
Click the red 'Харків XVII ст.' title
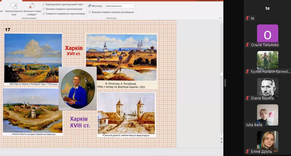(x=74, y=51)
